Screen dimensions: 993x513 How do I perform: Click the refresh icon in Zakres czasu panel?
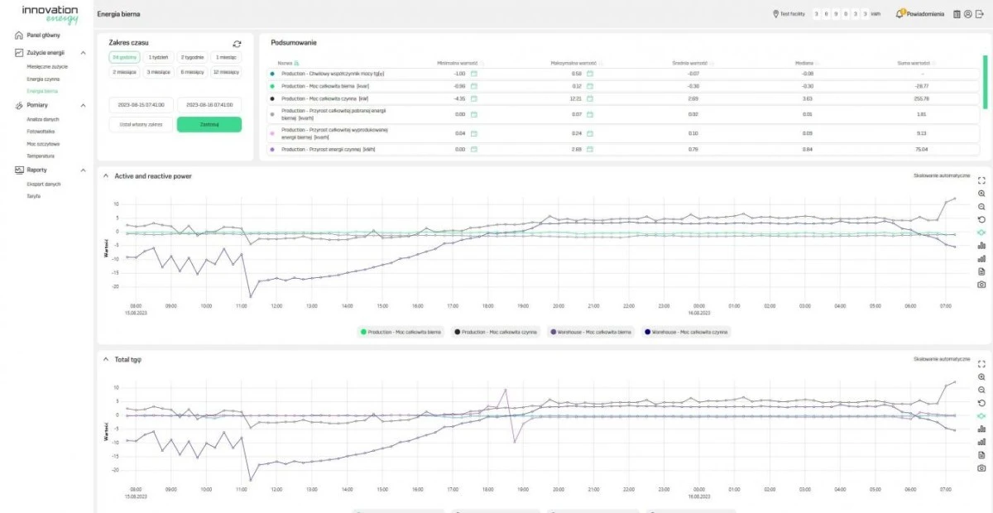pyautogui.click(x=237, y=44)
